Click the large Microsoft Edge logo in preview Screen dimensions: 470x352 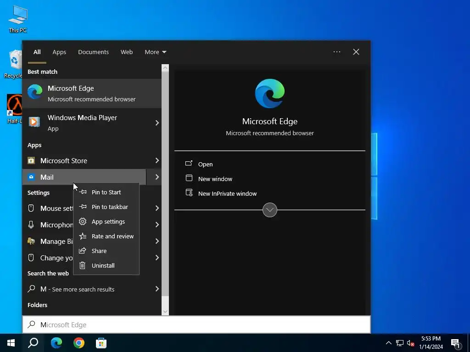point(270,93)
